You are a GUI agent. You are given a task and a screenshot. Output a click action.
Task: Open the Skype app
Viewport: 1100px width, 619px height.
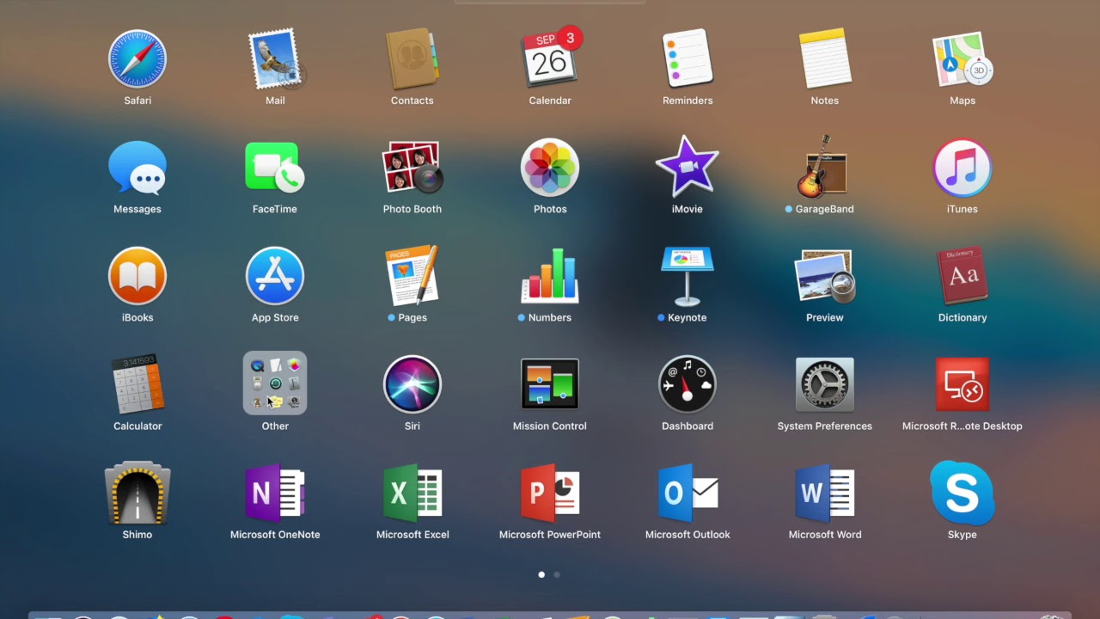click(x=962, y=493)
